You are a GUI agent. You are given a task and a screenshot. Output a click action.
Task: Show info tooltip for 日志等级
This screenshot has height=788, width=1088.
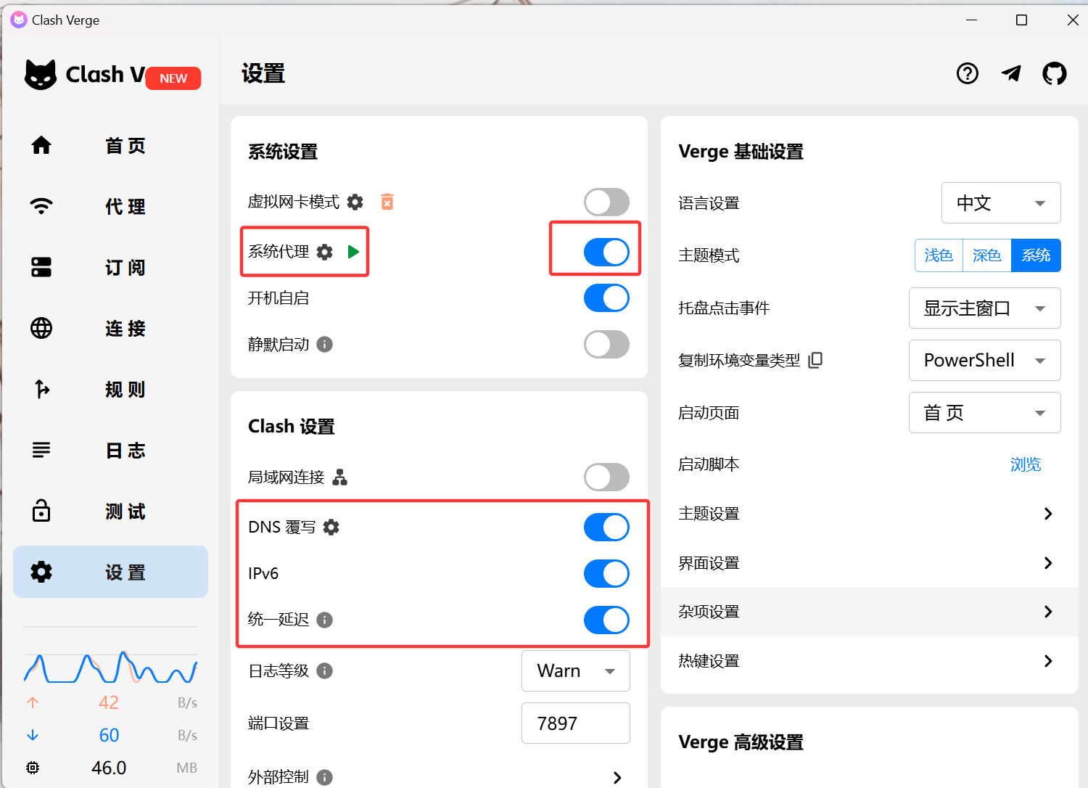click(325, 670)
